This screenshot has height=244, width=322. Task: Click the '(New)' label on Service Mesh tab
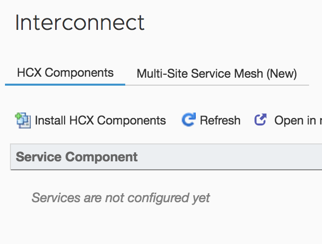tap(282, 74)
